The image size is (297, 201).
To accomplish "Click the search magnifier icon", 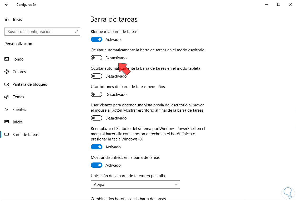I will pyautogui.click(x=76, y=32).
